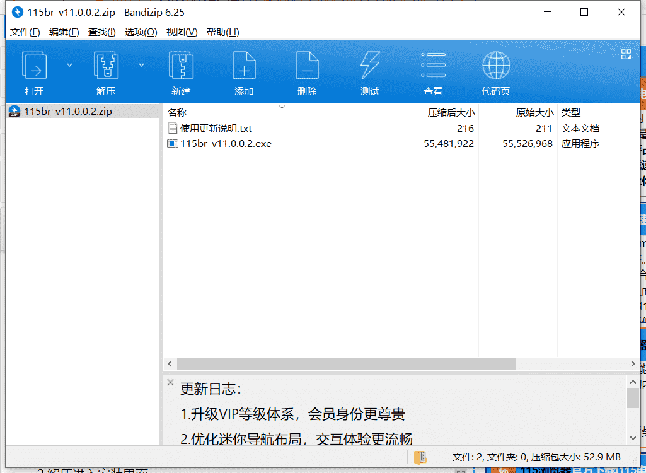
Task: Maximize the Bandizip window
Action: coord(584,12)
